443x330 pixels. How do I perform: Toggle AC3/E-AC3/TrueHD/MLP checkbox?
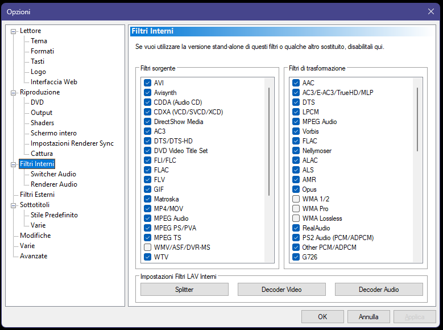(x=296, y=93)
